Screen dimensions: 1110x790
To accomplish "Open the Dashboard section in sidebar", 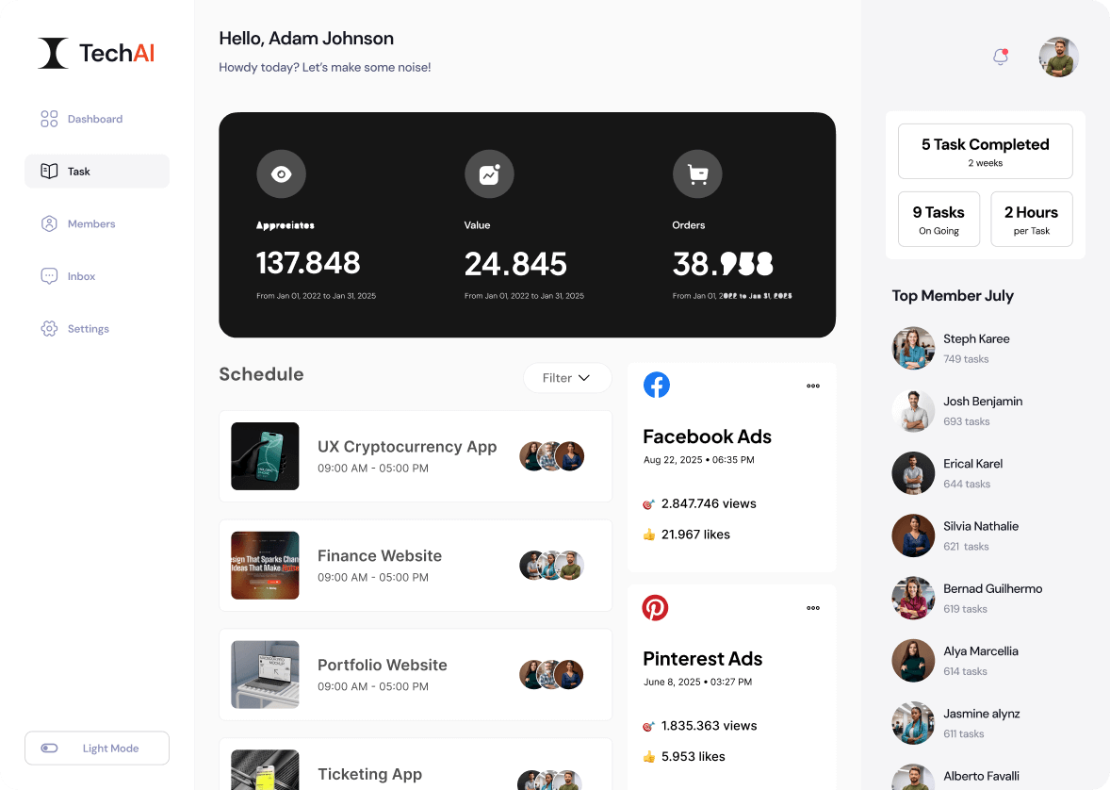I will point(95,118).
